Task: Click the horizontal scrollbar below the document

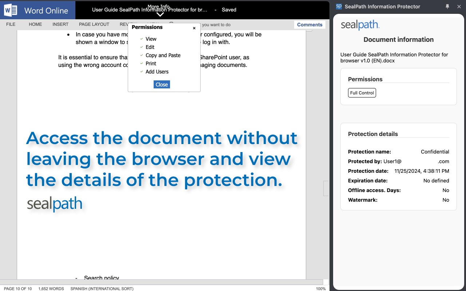Action: point(161,282)
